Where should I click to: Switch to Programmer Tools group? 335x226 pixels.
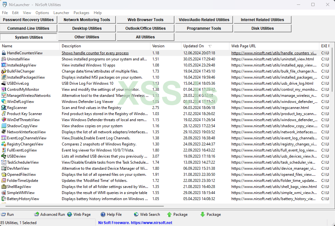[204, 28]
